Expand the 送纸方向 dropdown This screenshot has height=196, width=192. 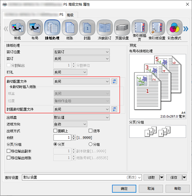point(70,124)
